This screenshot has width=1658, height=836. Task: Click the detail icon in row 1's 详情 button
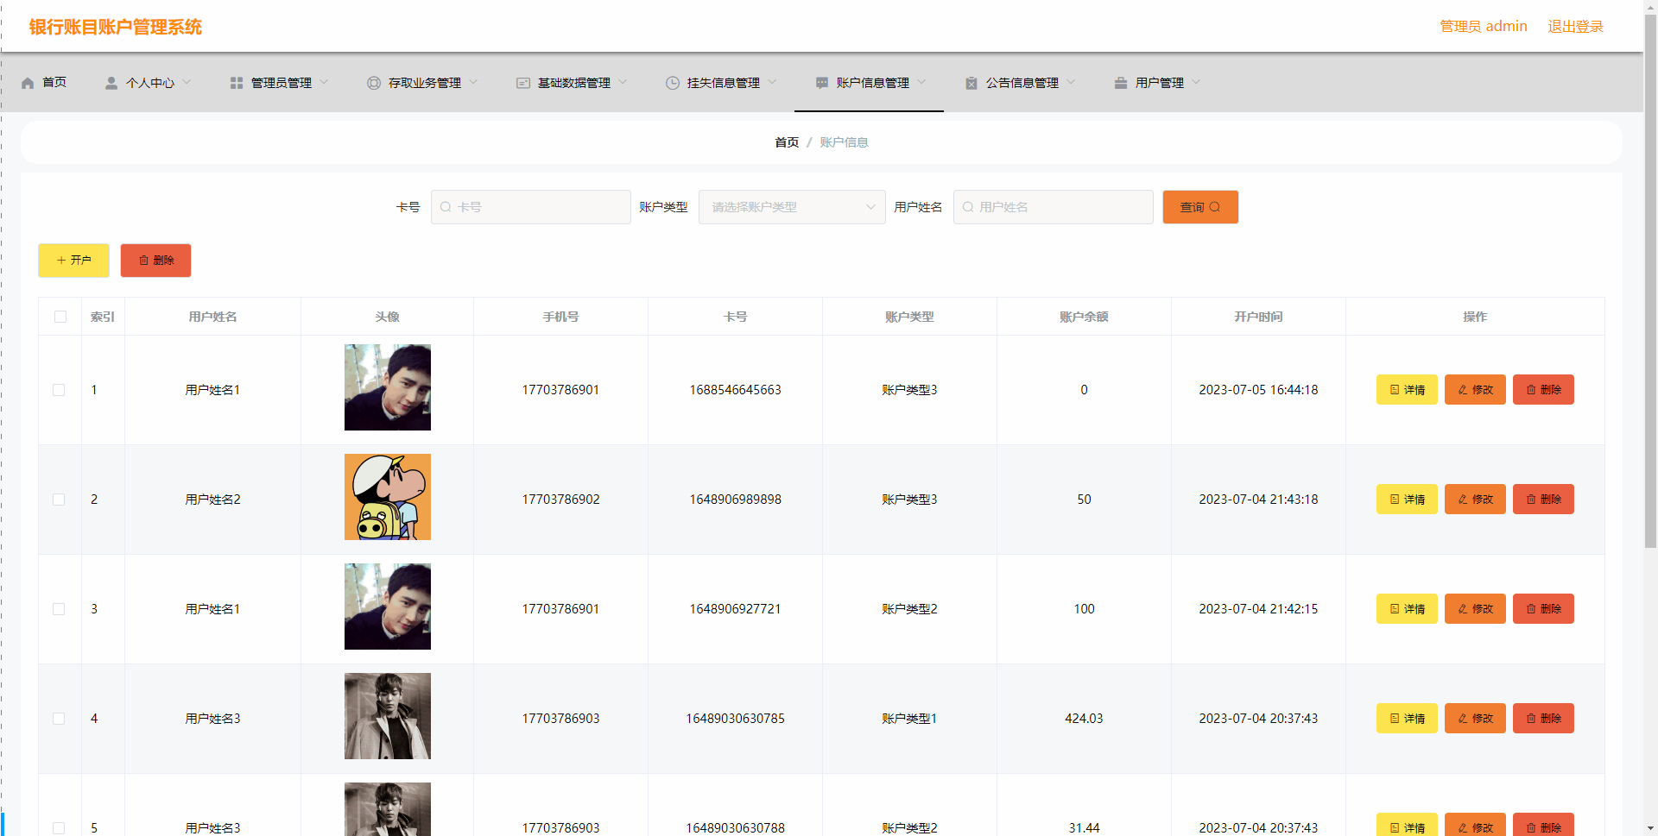(1395, 390)
